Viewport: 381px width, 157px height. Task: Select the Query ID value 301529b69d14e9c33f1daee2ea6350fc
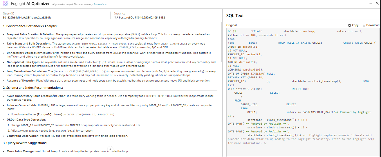(x=27, y=18)
